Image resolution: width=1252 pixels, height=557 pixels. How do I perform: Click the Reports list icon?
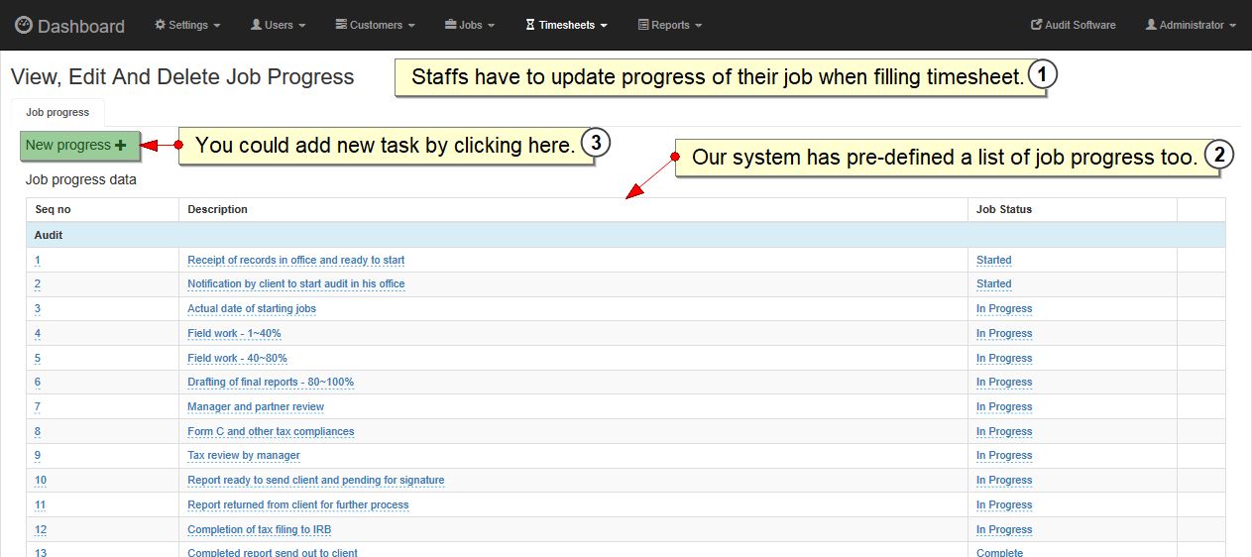(643, 25)
